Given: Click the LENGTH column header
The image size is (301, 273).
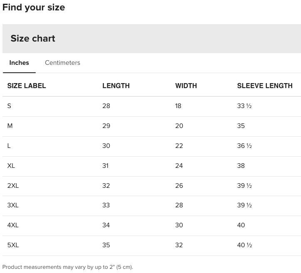Looking at the screenshot, I should tap(116, 86).
